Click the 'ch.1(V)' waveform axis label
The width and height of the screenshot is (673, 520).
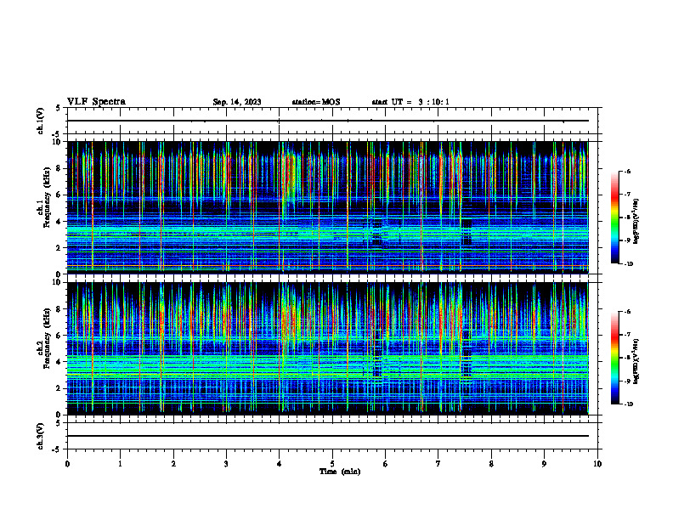coord(40,121)
